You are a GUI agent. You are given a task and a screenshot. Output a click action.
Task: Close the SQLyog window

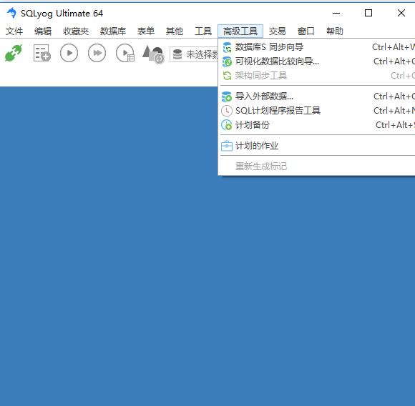[401, 13]
